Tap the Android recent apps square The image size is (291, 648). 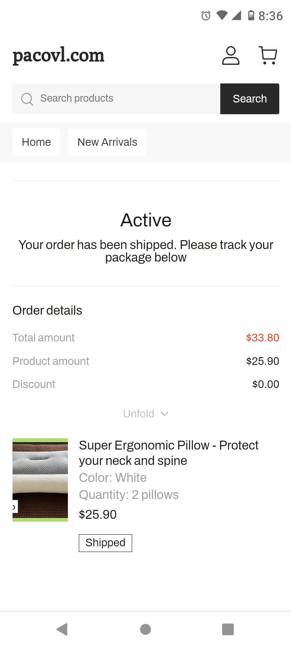pos(228,629)
